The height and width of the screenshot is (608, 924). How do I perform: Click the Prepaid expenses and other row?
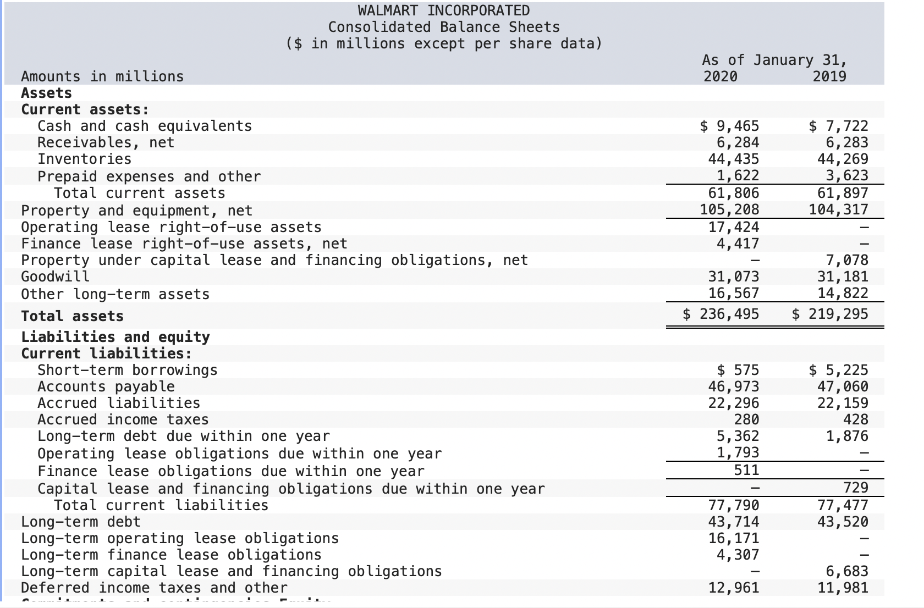(x=149, y=176)
